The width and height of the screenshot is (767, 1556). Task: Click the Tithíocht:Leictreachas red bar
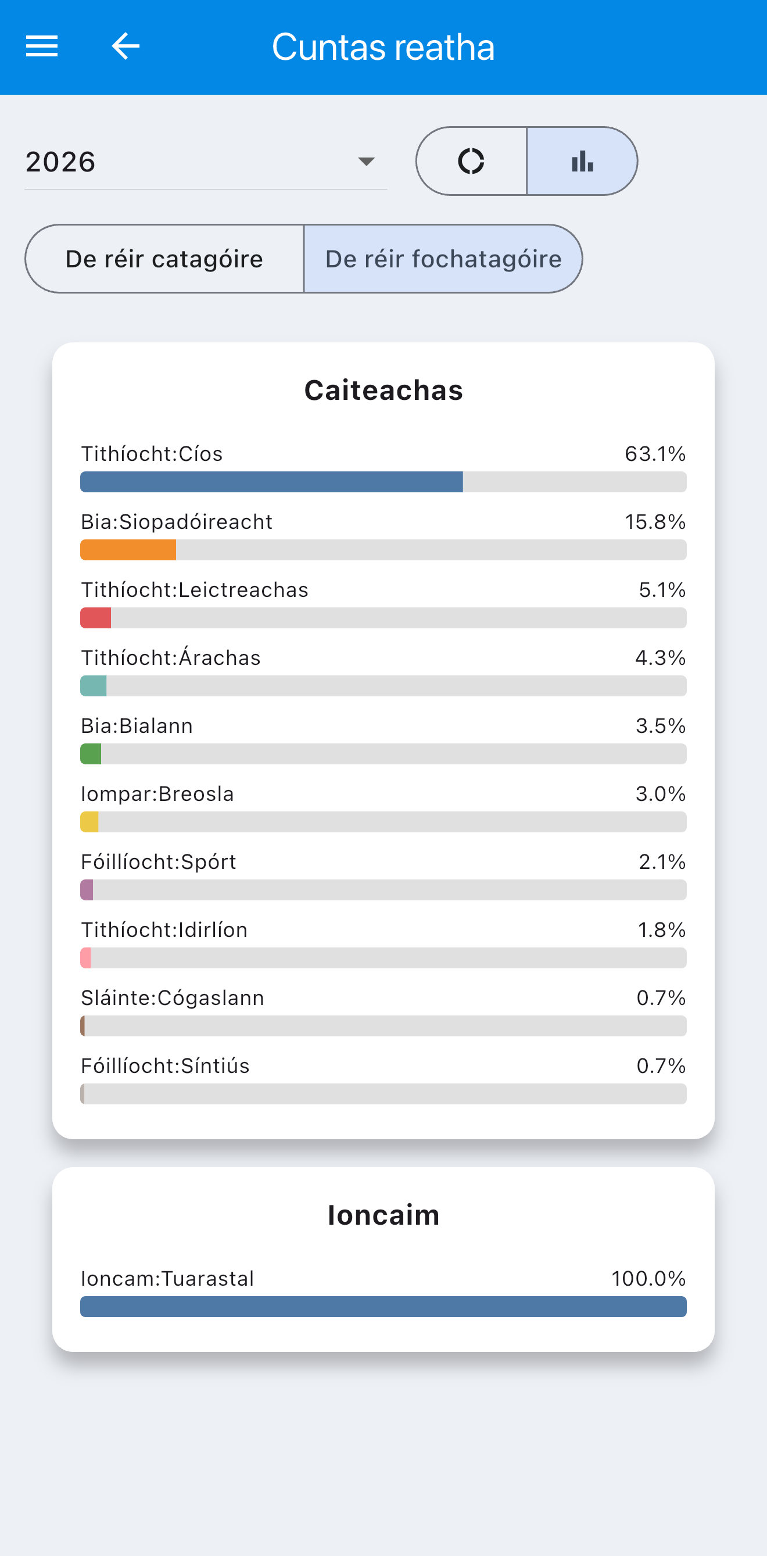click(95, 618)
